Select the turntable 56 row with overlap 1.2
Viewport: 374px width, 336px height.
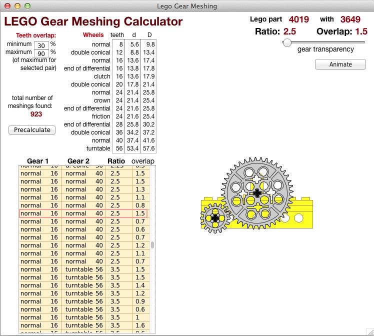pyautogui.click(x=84, y=293)
